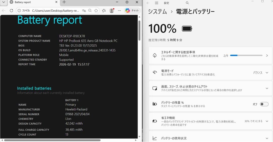273x142 pixels.
Task: Click the 省エネ機能 energy saver icon
Action: pos(155,121)
